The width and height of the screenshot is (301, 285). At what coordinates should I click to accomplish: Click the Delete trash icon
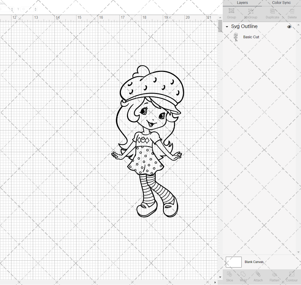click(292, 11)
